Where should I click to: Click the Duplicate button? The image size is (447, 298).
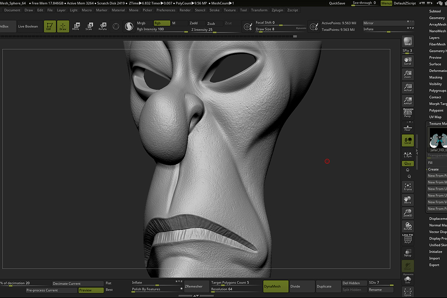(x=328, y=286)
